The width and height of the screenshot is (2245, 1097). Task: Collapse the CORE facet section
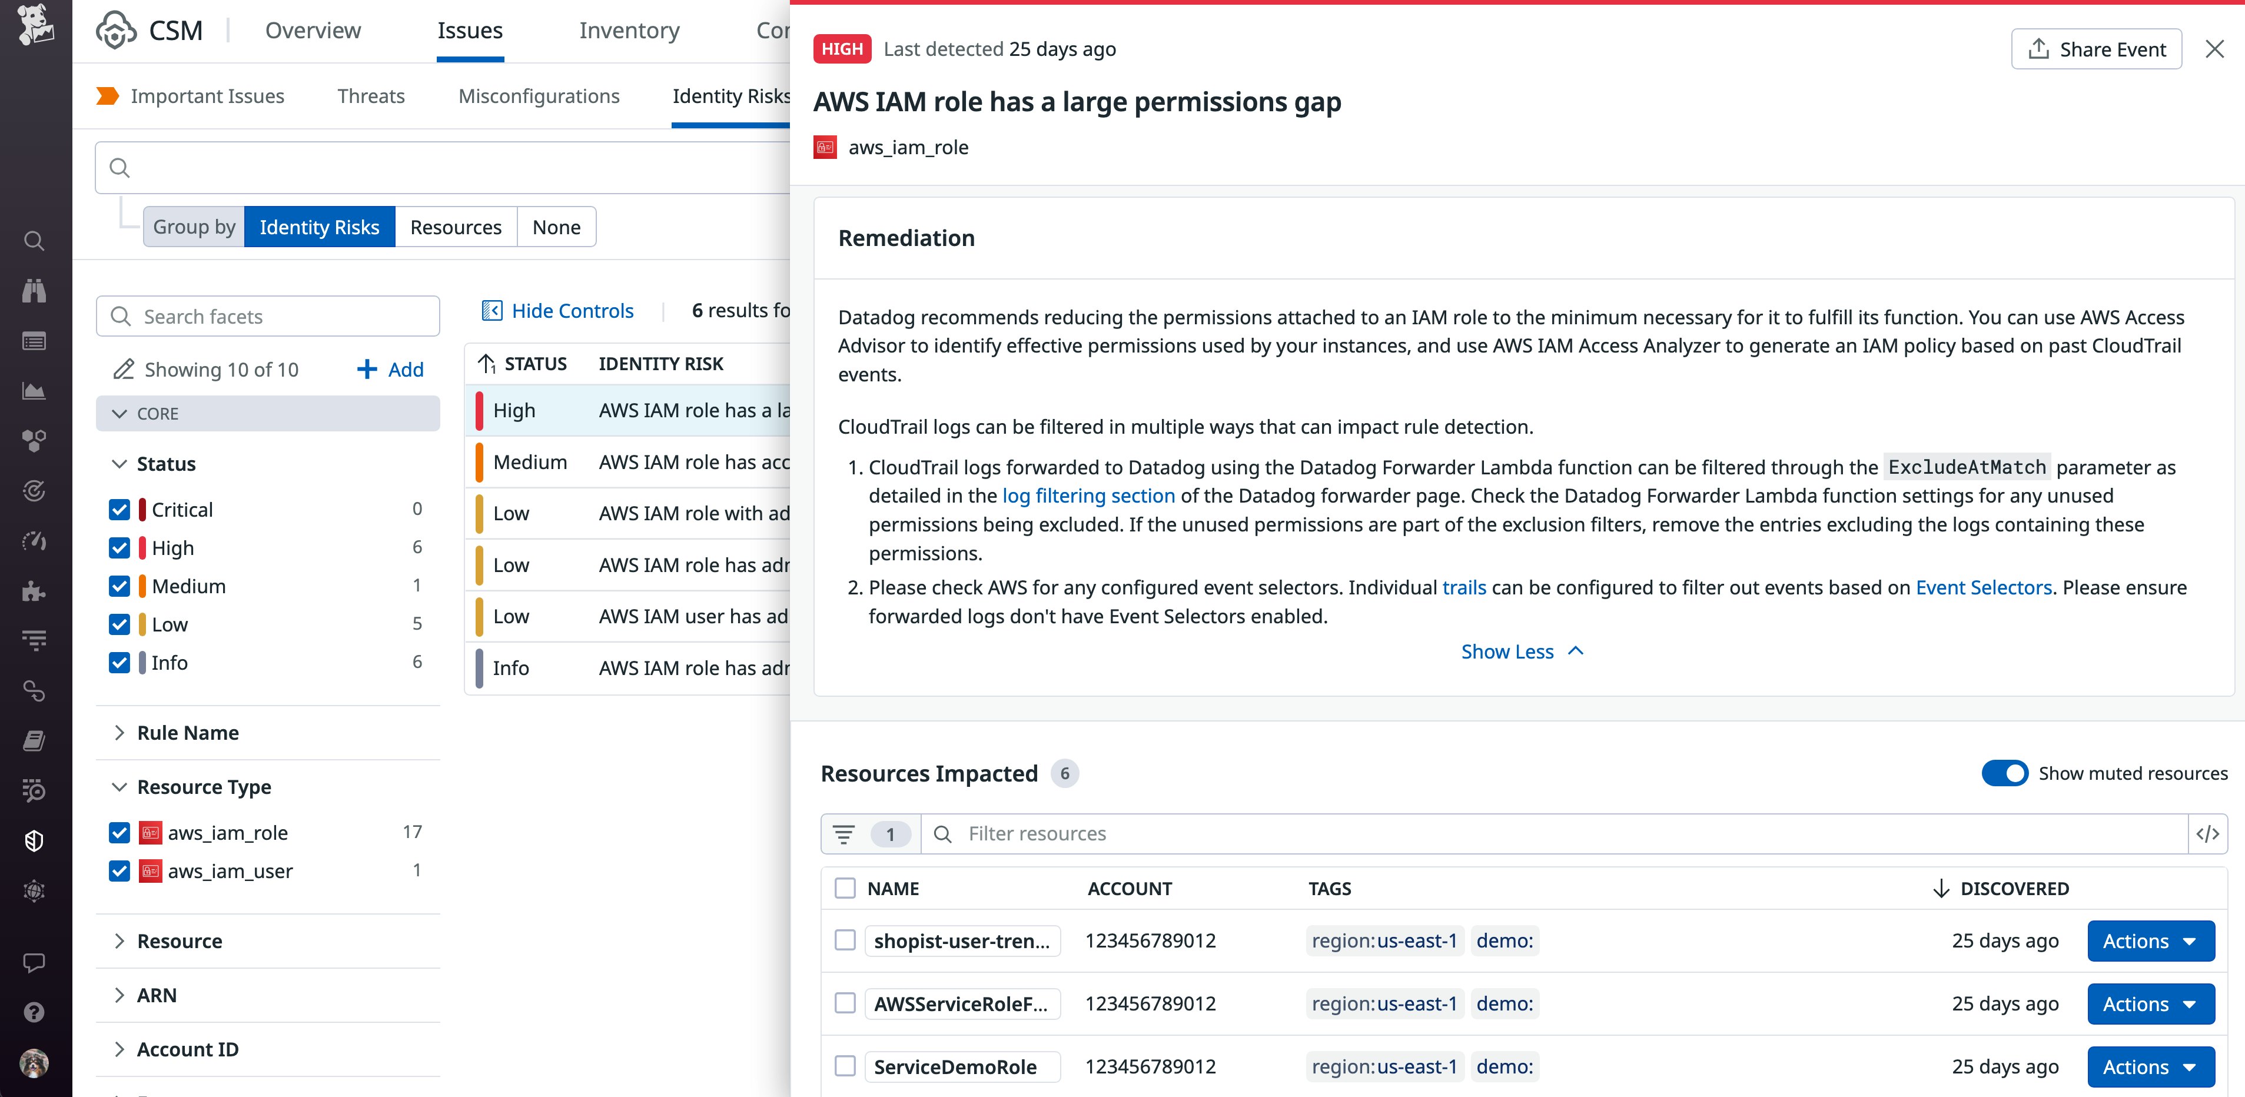(x=120, y=413)
